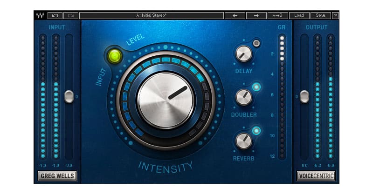Toggle the Doubler on/off button
The width and height of the screenshot is (373, 194).
click(256, 87)
